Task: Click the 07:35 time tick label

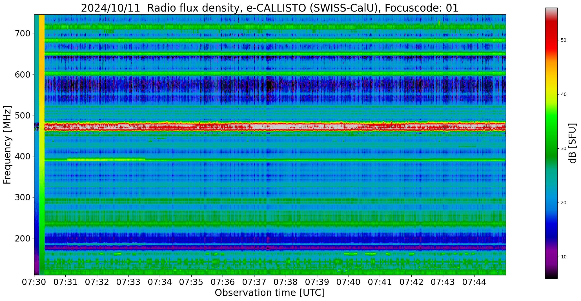Action: click(192, 282)
